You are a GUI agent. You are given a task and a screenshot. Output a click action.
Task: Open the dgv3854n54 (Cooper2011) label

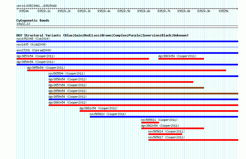point(36,62)
